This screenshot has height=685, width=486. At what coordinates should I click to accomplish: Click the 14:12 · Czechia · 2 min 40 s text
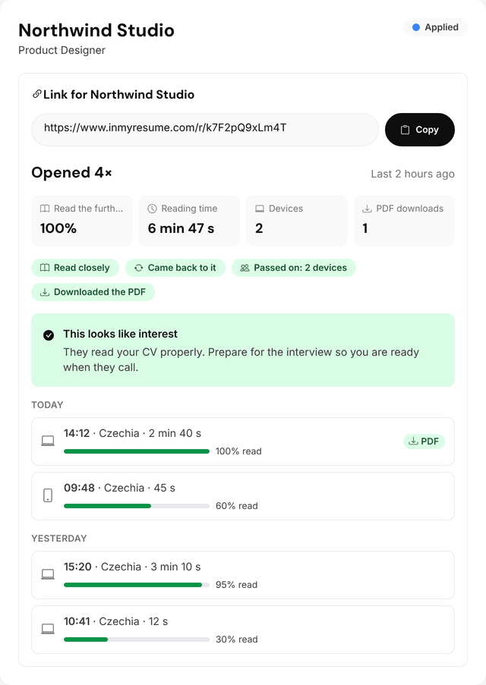click(133, 433)
